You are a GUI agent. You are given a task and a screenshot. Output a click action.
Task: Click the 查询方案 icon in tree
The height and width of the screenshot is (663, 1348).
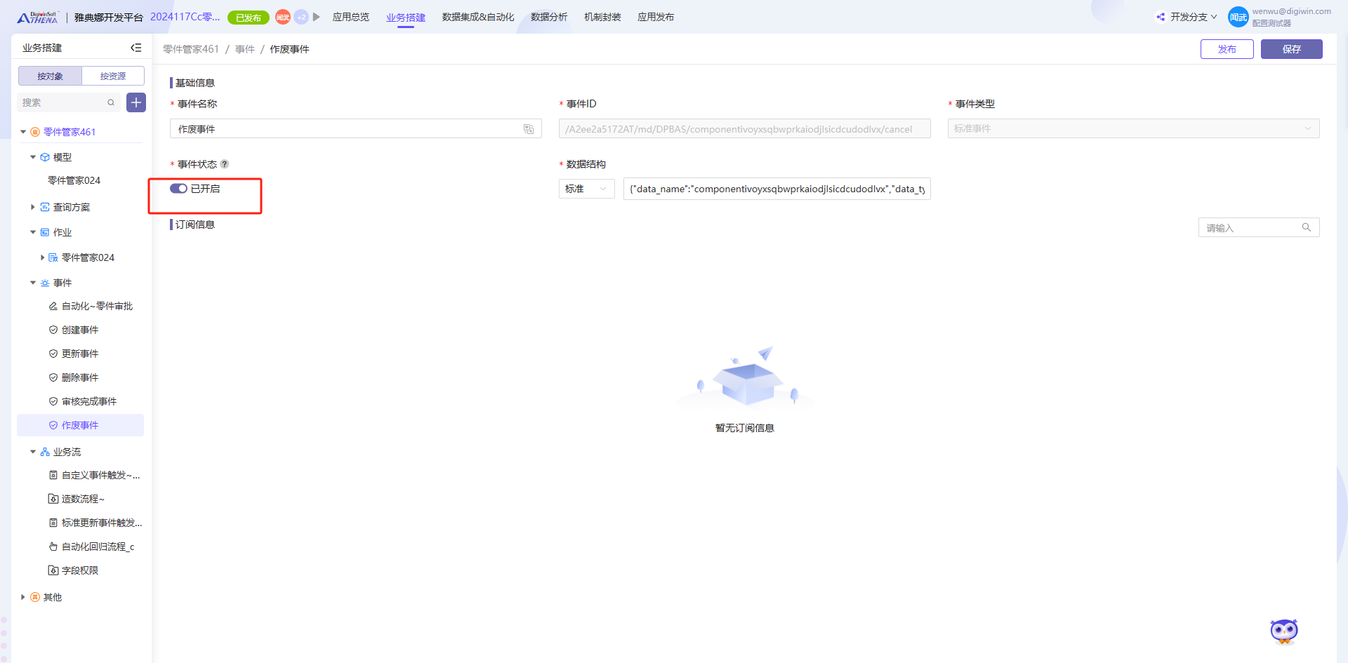pyautogui.click(x=45, y=207)
